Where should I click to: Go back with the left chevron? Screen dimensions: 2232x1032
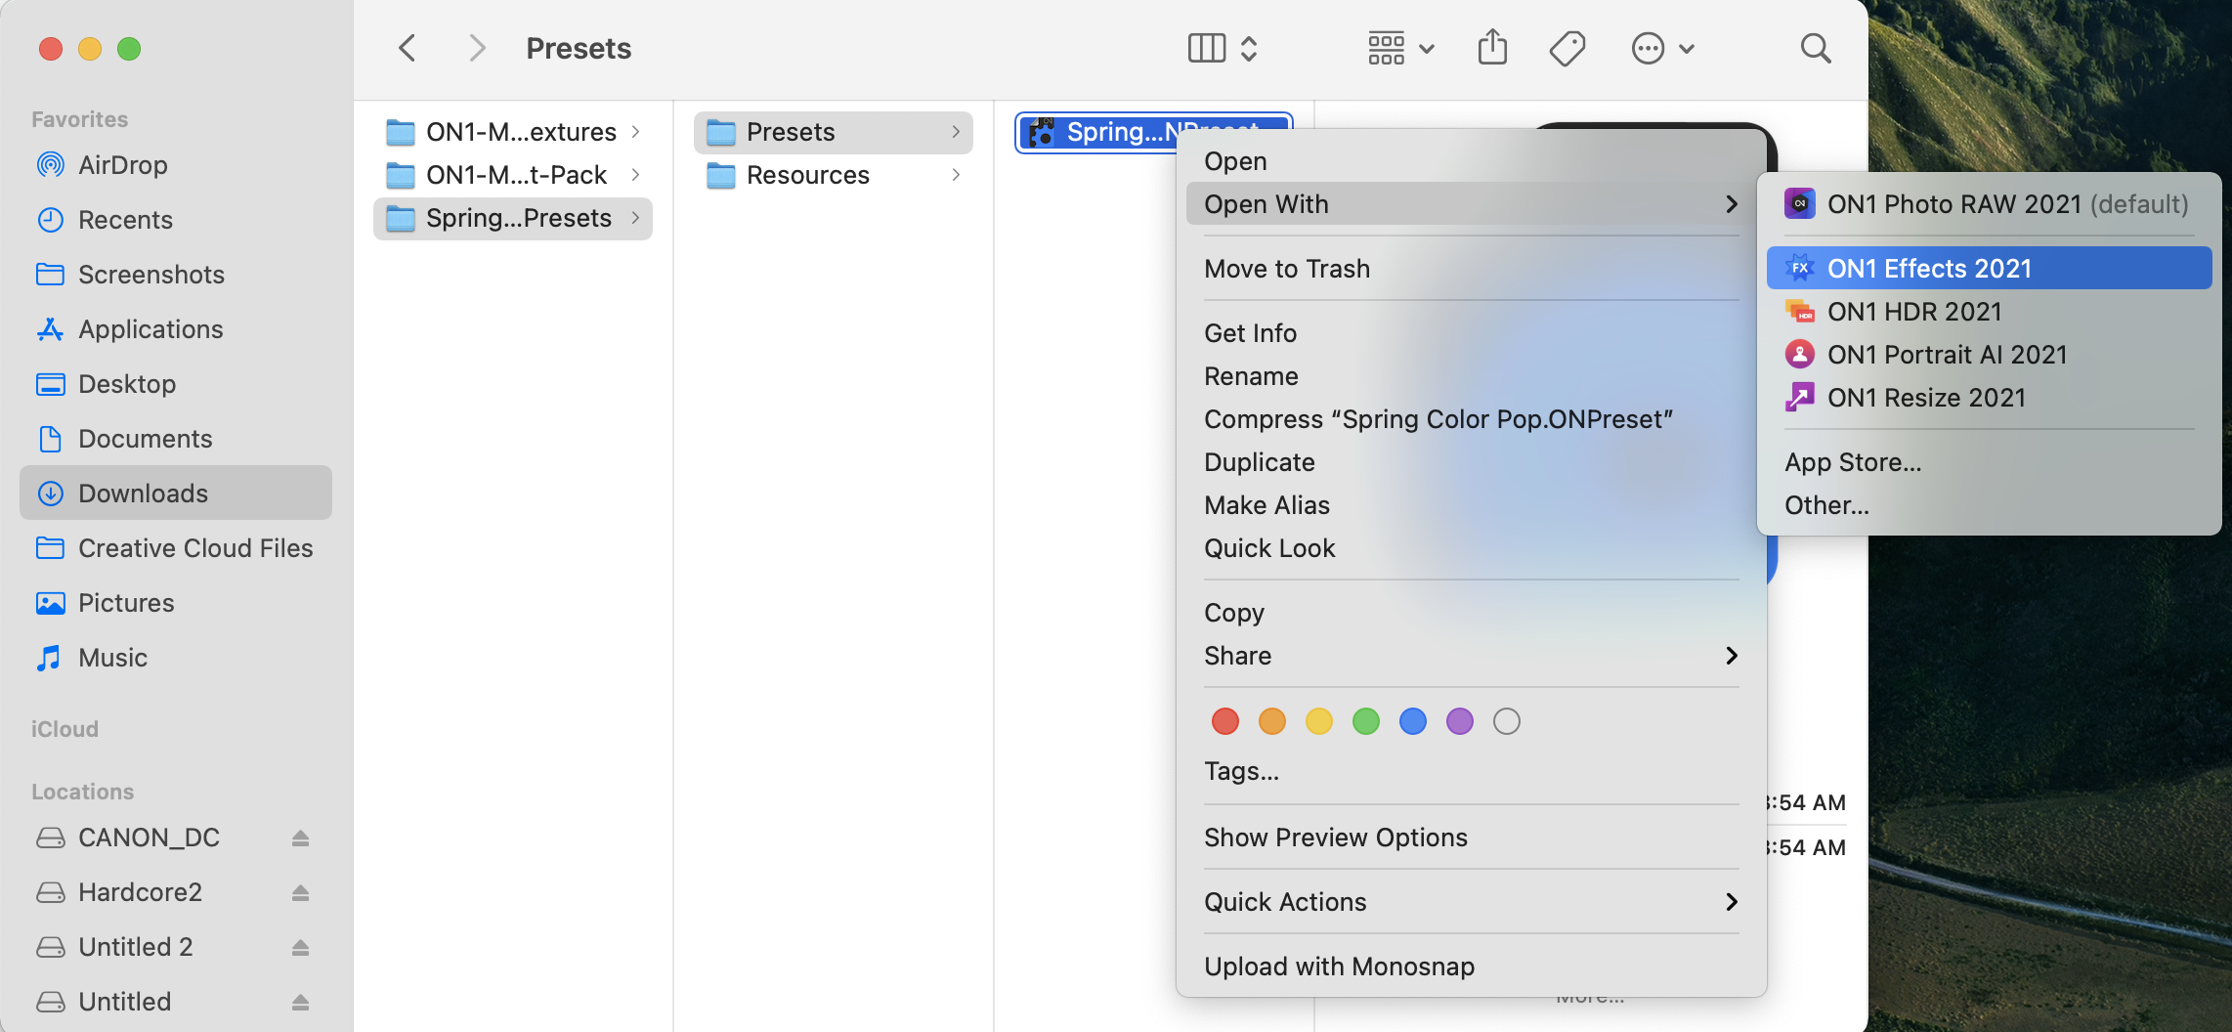[408, 48]
